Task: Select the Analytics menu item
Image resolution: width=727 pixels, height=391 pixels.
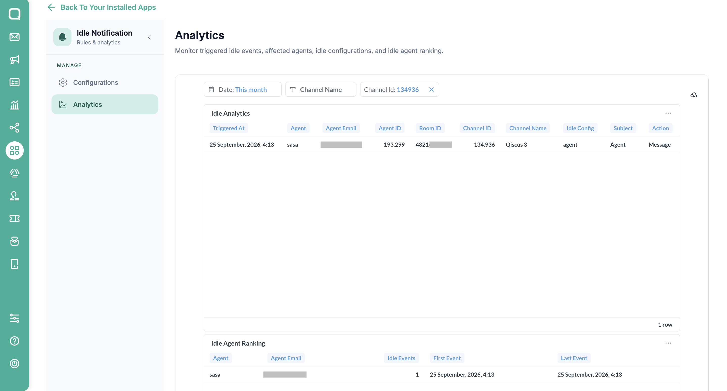Action: tap(105, 105)
